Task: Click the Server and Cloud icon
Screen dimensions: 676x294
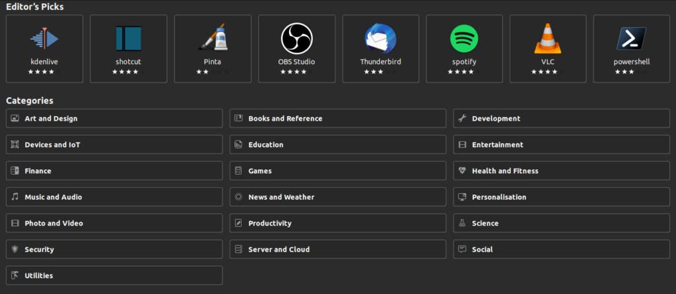Action: tap(238, 249)
